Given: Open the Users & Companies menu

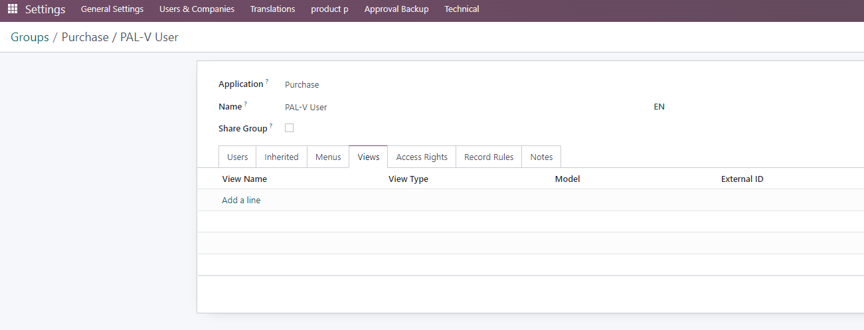Looking at the screenshot, I should click(x=197, y=9).
